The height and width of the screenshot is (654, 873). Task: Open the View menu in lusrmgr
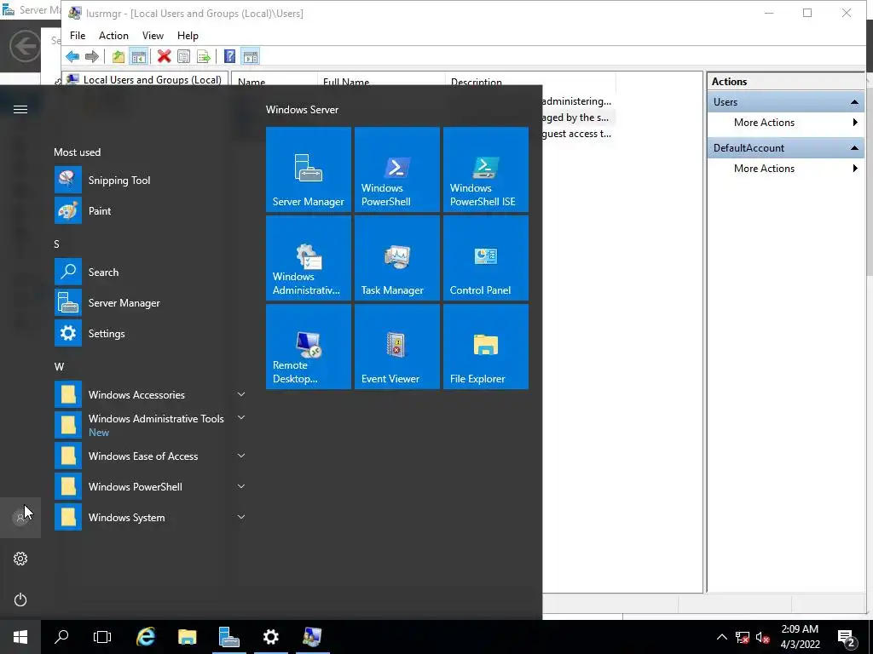click(153, 36)
